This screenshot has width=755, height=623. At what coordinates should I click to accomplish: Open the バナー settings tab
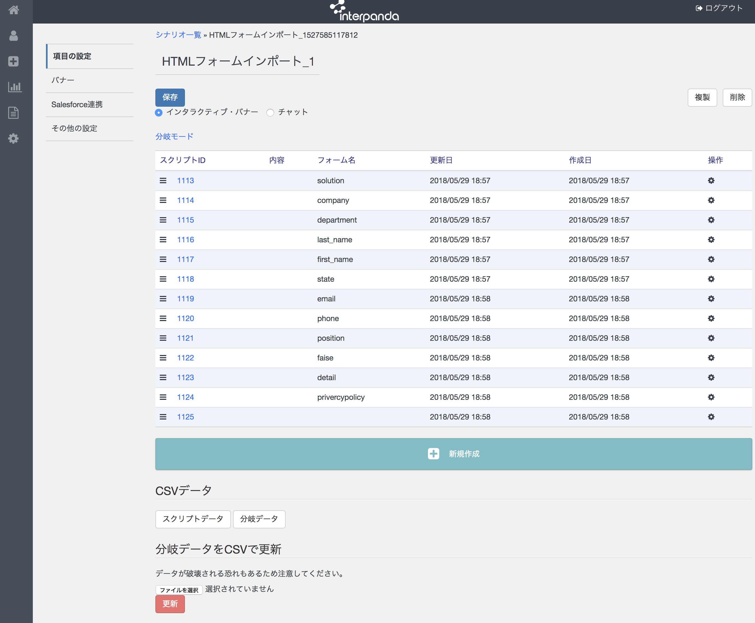(90, 80)
